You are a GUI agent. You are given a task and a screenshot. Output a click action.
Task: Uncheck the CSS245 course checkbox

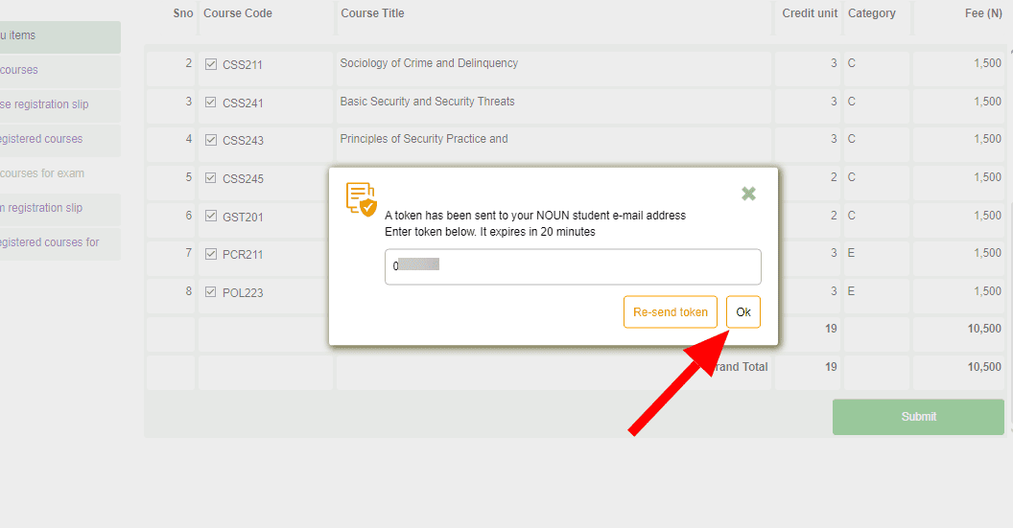coord(211,177)
